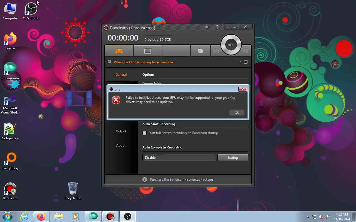Screen dimensions: 356x222
Task: Click the Disable auto complete recording field
Action: point(179,158)
